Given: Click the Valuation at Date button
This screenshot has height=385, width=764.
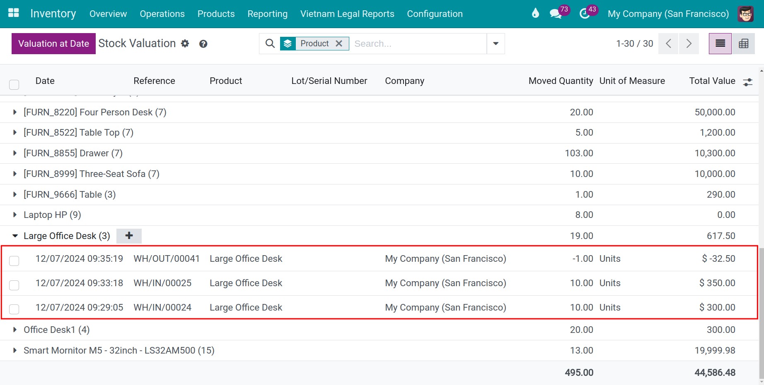Looking at the screenshot, I should pyautogui.click(x=53, y=43).
